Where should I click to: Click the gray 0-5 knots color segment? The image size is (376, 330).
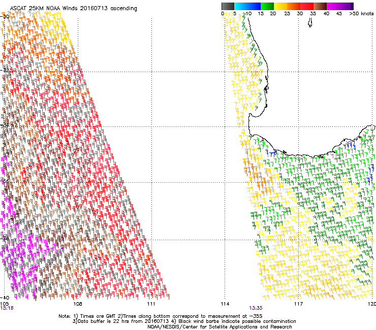(x=228, y=6)
